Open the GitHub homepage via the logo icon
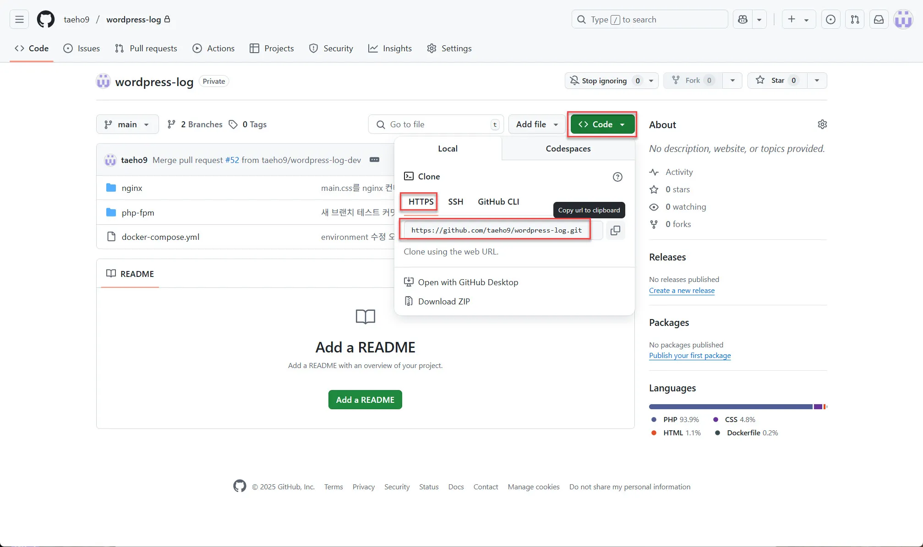The height and width of the screenshot is (547, 923). pyautogui.click(x=45, y=19)
